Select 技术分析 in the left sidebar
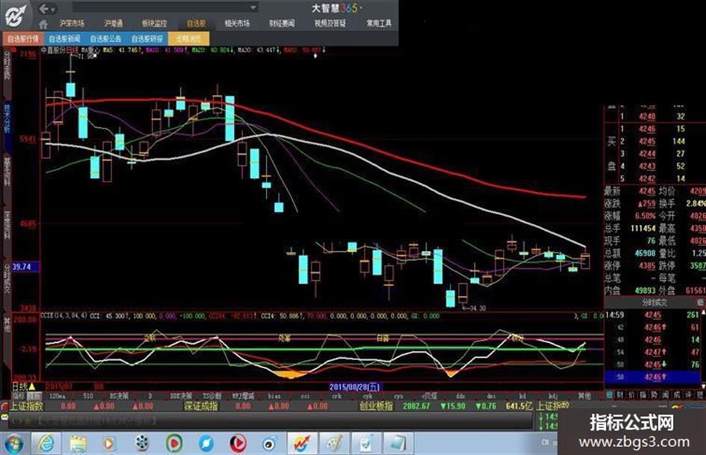The image size is (706, 455). tap(7, 119)
